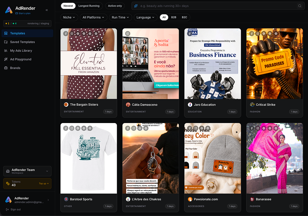Click the Instagram icon on the Cátia Damasceno card
This screenshot has width=308, height=216.
click(x=128, y=34)
